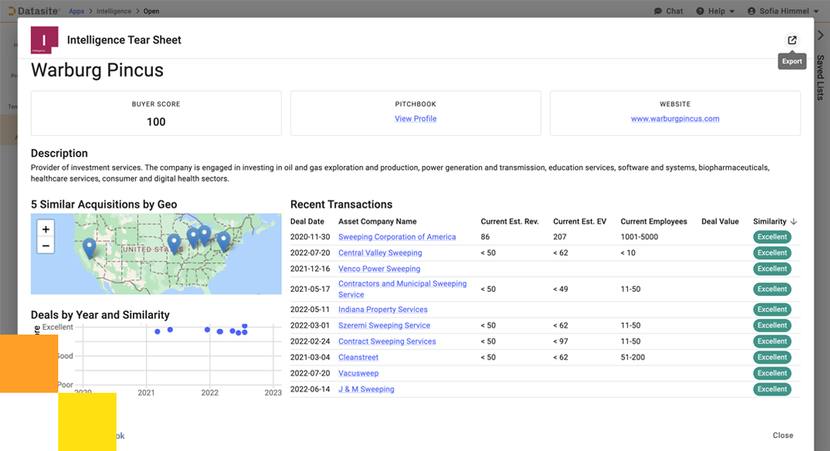
Task: Click the 1001-5000 employees value
Action: tap(640, 238)
